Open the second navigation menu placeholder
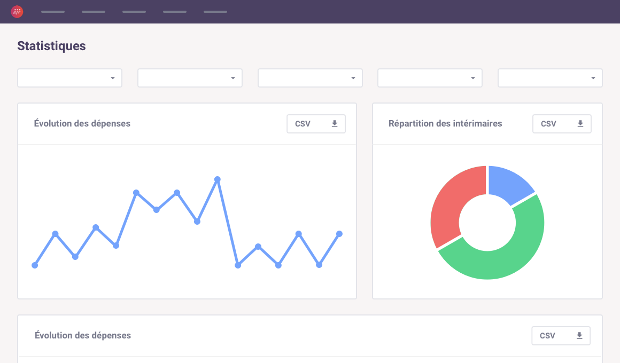The width and height of the screenshot is (620, 363). (x=94, y=12)
